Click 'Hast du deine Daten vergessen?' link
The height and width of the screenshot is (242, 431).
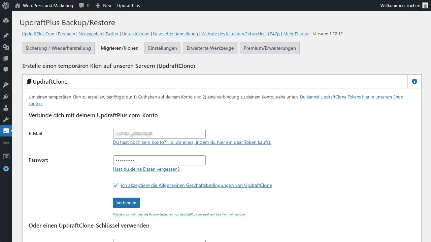(x=146, y=169)
